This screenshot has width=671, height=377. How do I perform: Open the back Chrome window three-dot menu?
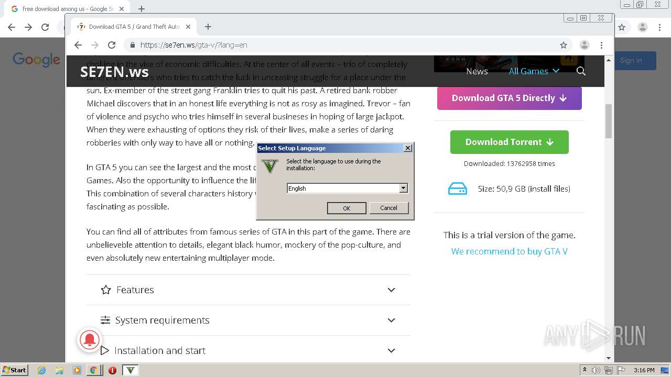coord(660,27)
